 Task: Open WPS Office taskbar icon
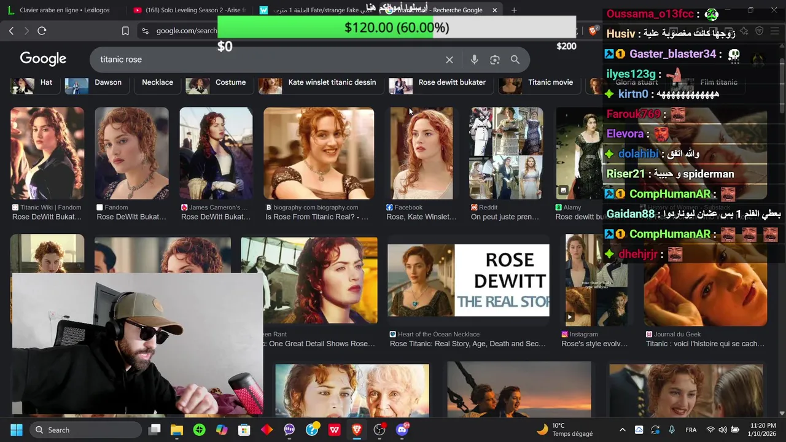pyautogui.click(x=334, y=430)
